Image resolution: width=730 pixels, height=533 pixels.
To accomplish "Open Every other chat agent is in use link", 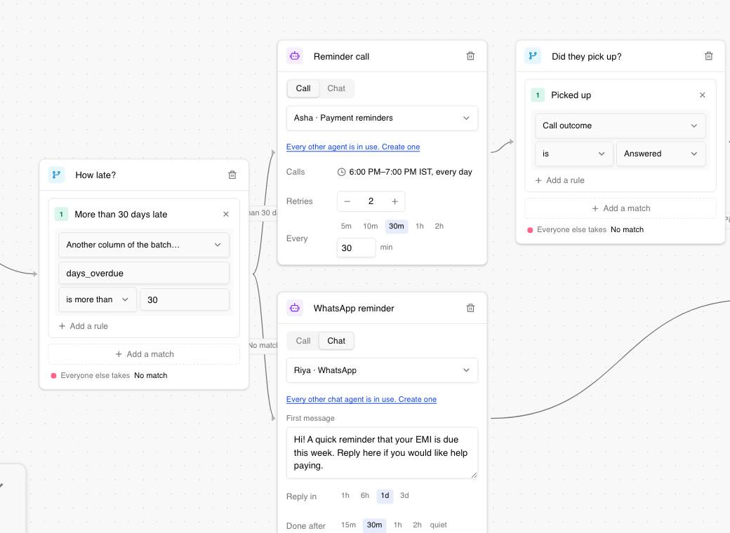I will point(361,399).
